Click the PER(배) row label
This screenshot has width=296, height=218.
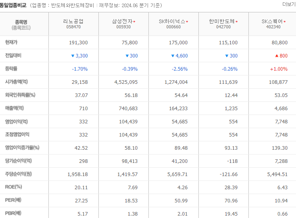pos(13,200)
